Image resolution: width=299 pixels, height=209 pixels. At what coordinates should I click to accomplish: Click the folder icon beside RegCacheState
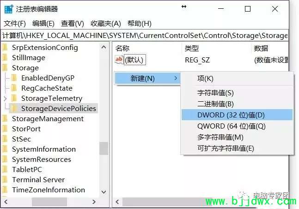point(14,88)
